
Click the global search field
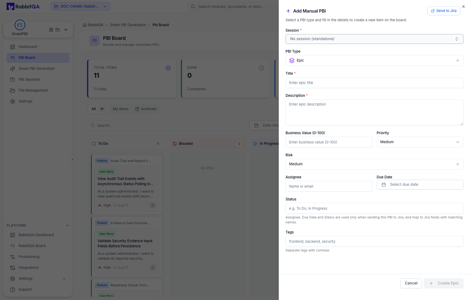click(233, 7)
